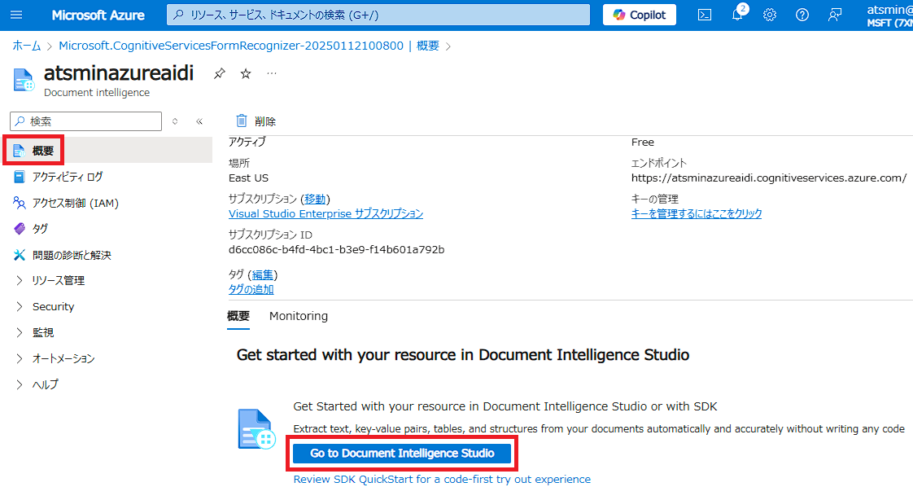Click the 概要 sidebar document icon
The height and width of the screenshot is (487, 913).
tap(20, 151)
